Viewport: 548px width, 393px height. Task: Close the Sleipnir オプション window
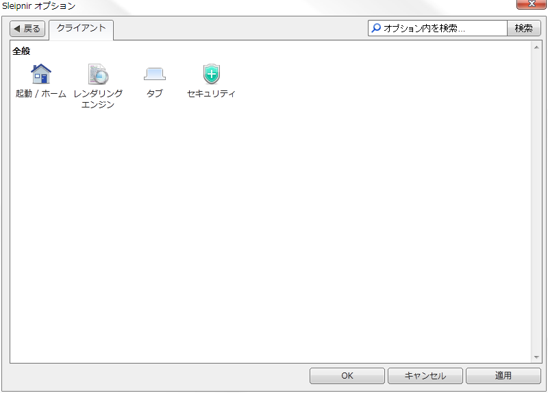[532, 4]
